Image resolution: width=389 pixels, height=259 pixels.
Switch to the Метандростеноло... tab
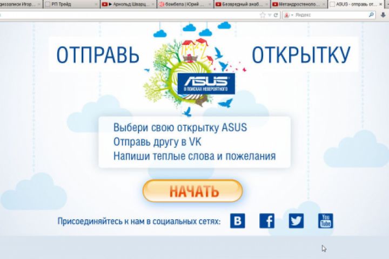pyautogui.click(x=299, y=4)
